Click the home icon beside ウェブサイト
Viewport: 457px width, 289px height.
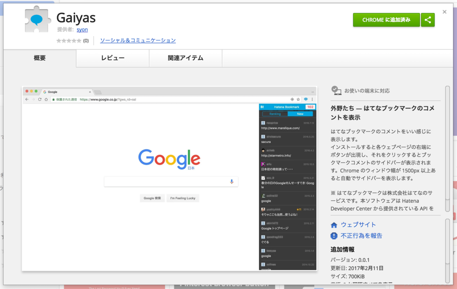click(x=334, y=225)
